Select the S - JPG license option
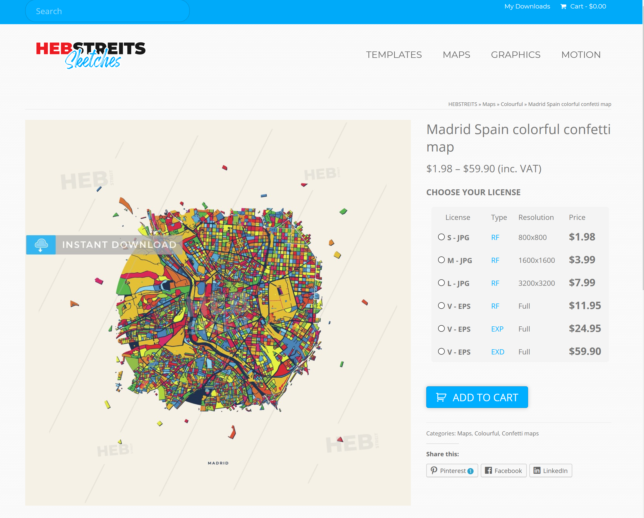 [441, 237]
